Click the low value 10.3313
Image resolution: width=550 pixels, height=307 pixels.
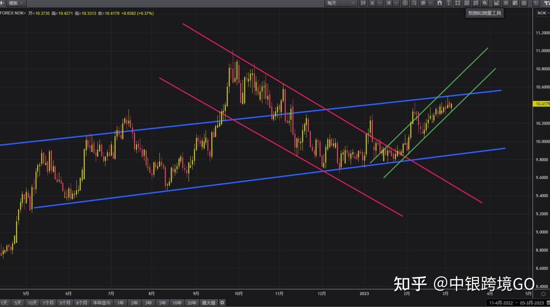[x=89, y=13]
